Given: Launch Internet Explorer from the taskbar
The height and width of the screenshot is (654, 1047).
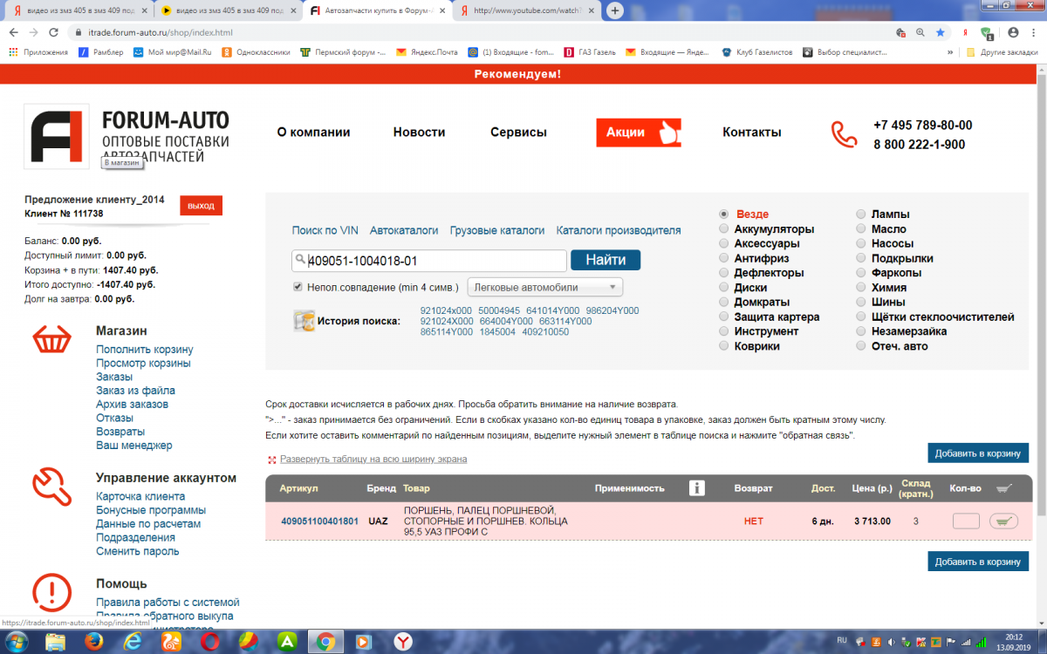Looking at the screenshot, I should click(133, 642).
